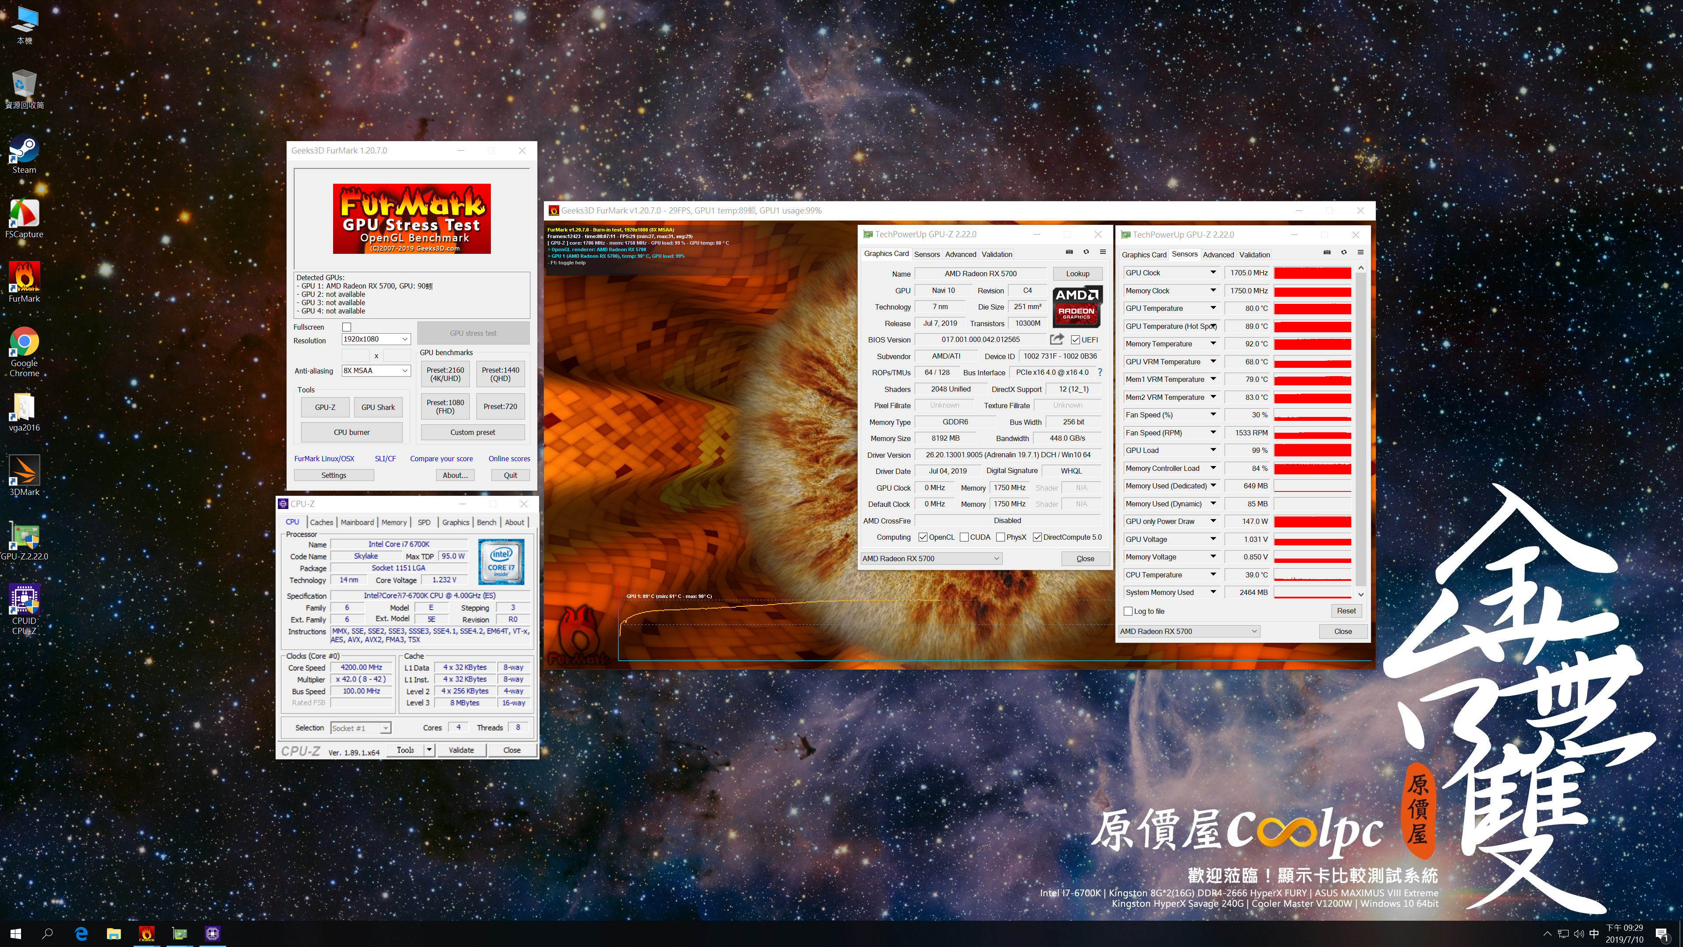This screenshot has height=947, width=1683.
Task: Open File Explorer from the taskbar
Action: click(114, 933)
